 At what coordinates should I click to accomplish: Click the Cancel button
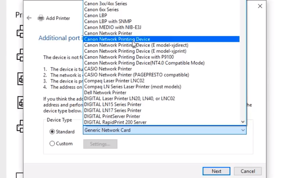(248, 171)
